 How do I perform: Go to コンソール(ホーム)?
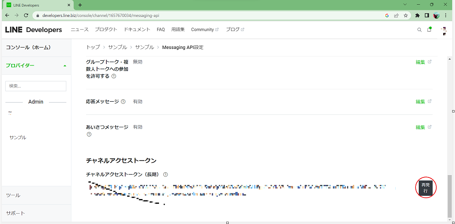(x=28, y=48)
